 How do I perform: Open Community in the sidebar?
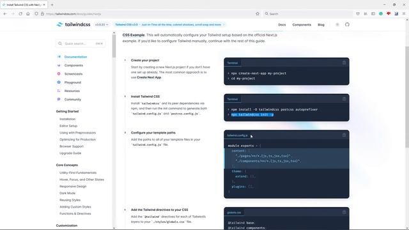click(x=72, y=100)
